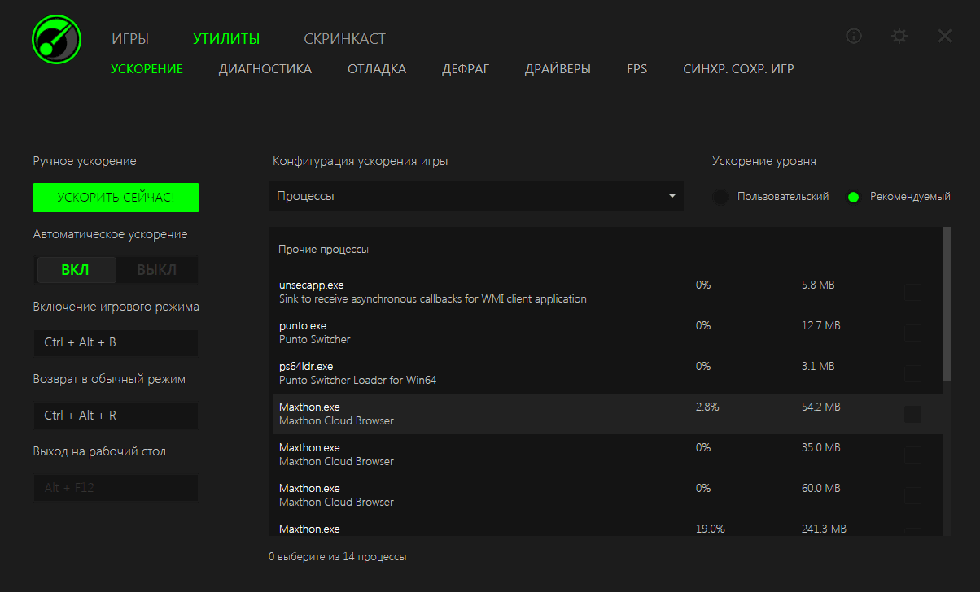Open the ОТЛАДКА sub-tab
Screen dimensions: 980x592
pos(377,69)
